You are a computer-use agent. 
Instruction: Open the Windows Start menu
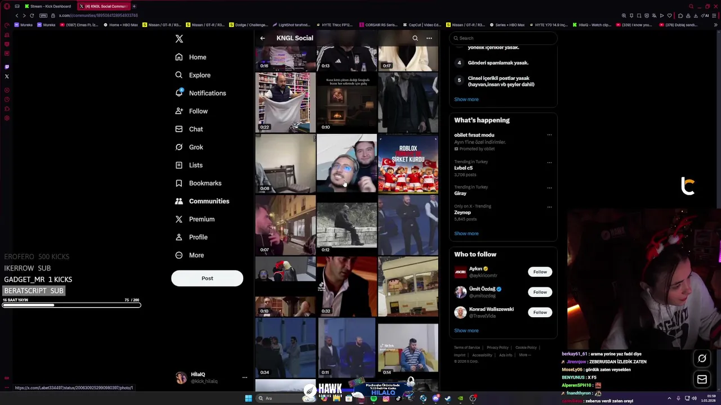(248, 398)
